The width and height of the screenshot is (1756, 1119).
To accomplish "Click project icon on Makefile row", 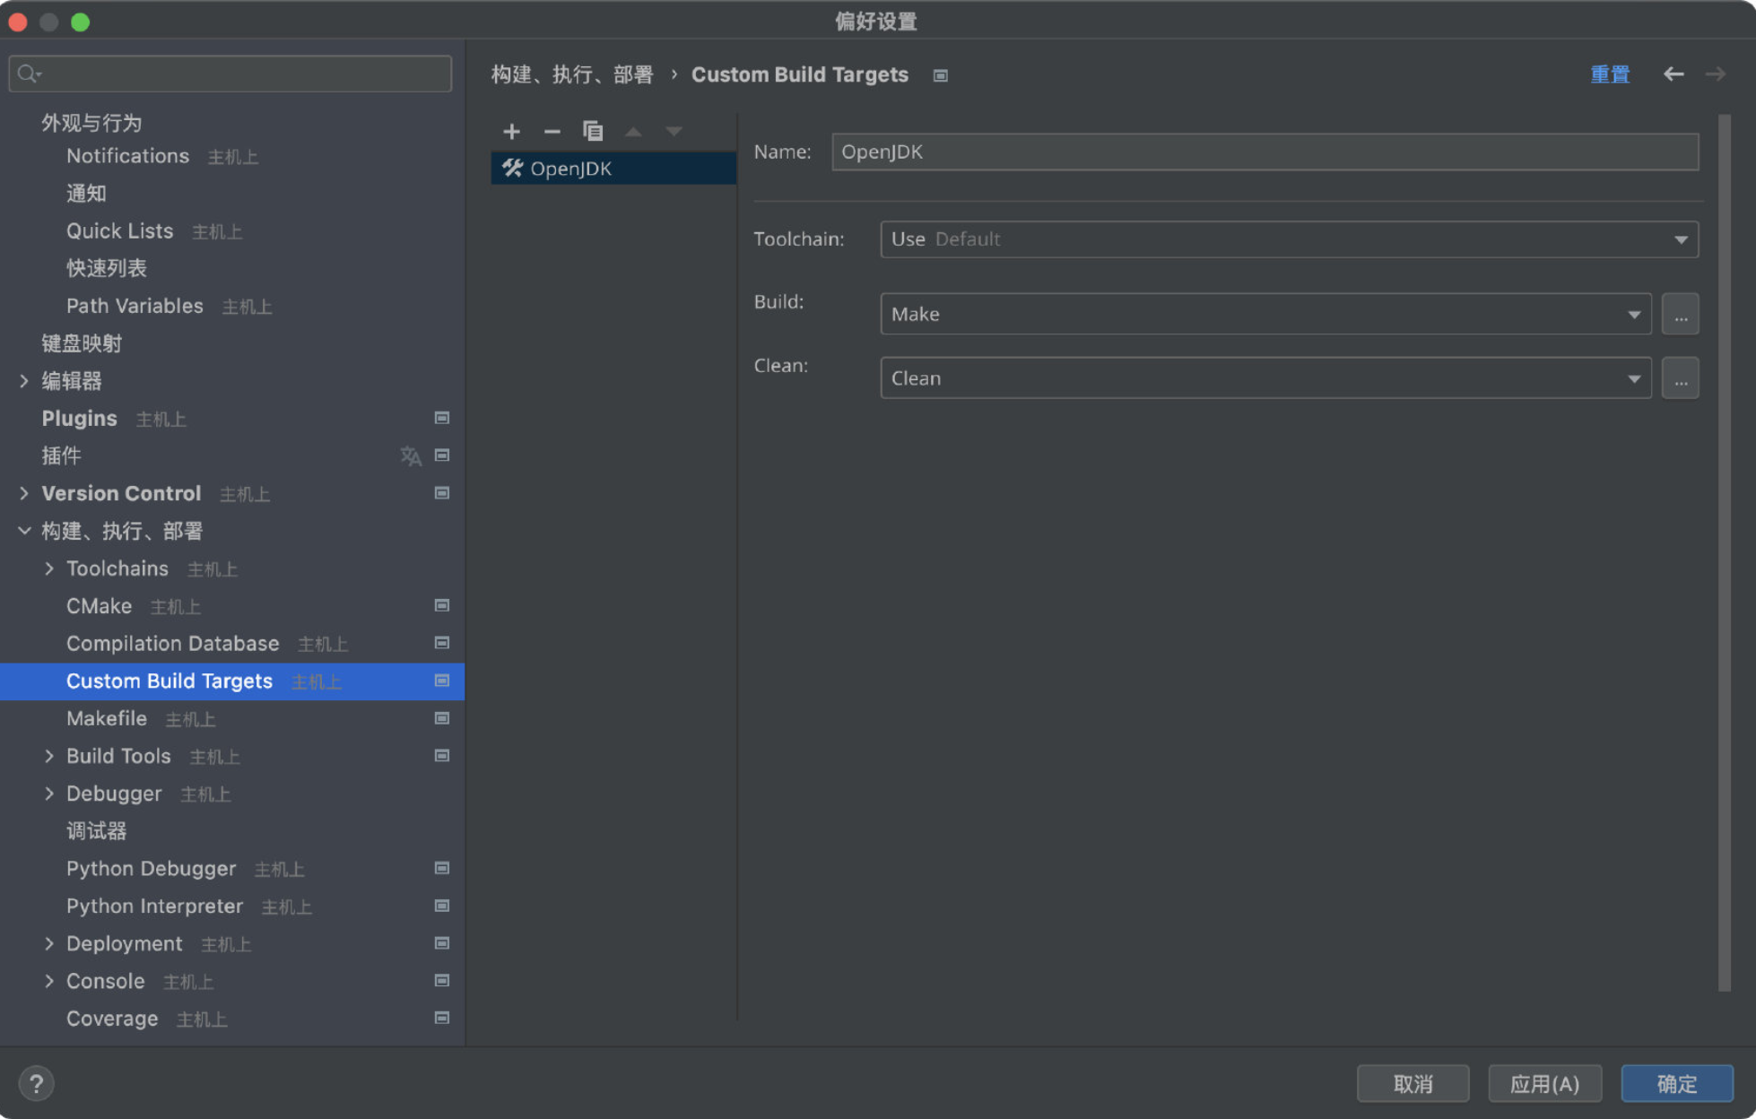I will [x=442, y=718].
